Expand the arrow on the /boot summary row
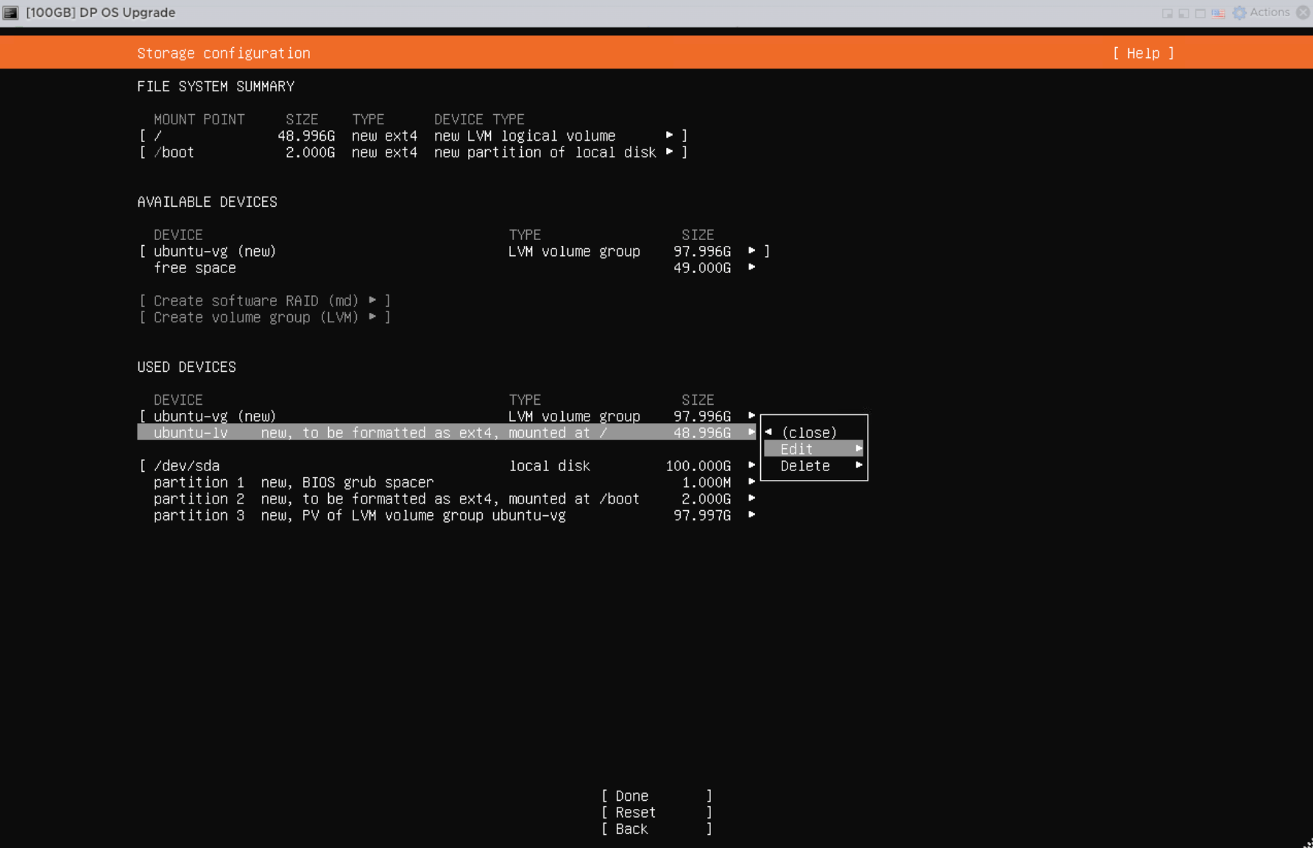Screen dimensions: 1313x848 pyautogui.click(x=669, y=152)
